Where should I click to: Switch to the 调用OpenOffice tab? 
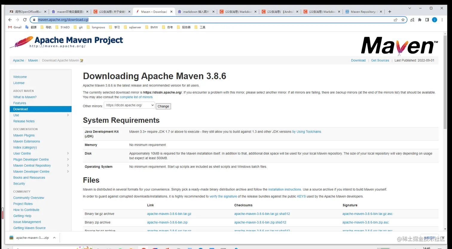click(28, 12)
